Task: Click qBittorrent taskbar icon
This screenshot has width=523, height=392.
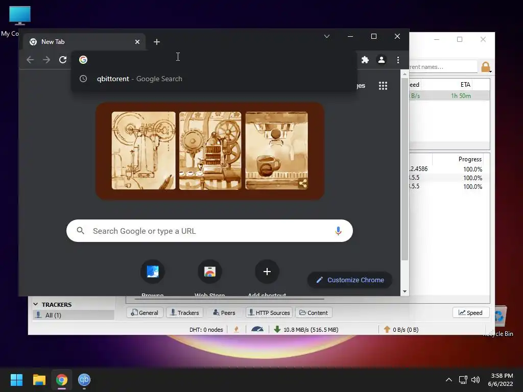Action: point(84,380)
